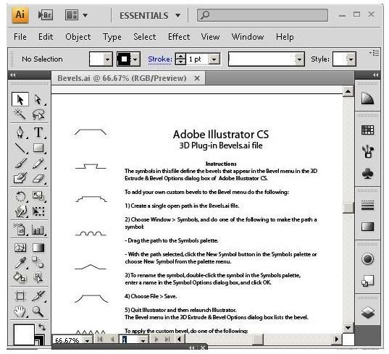Select the Pencil tool

coord(38,163)
